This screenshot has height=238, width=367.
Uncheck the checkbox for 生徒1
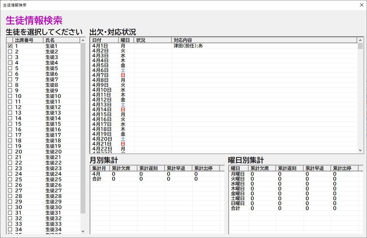[10, 46]
